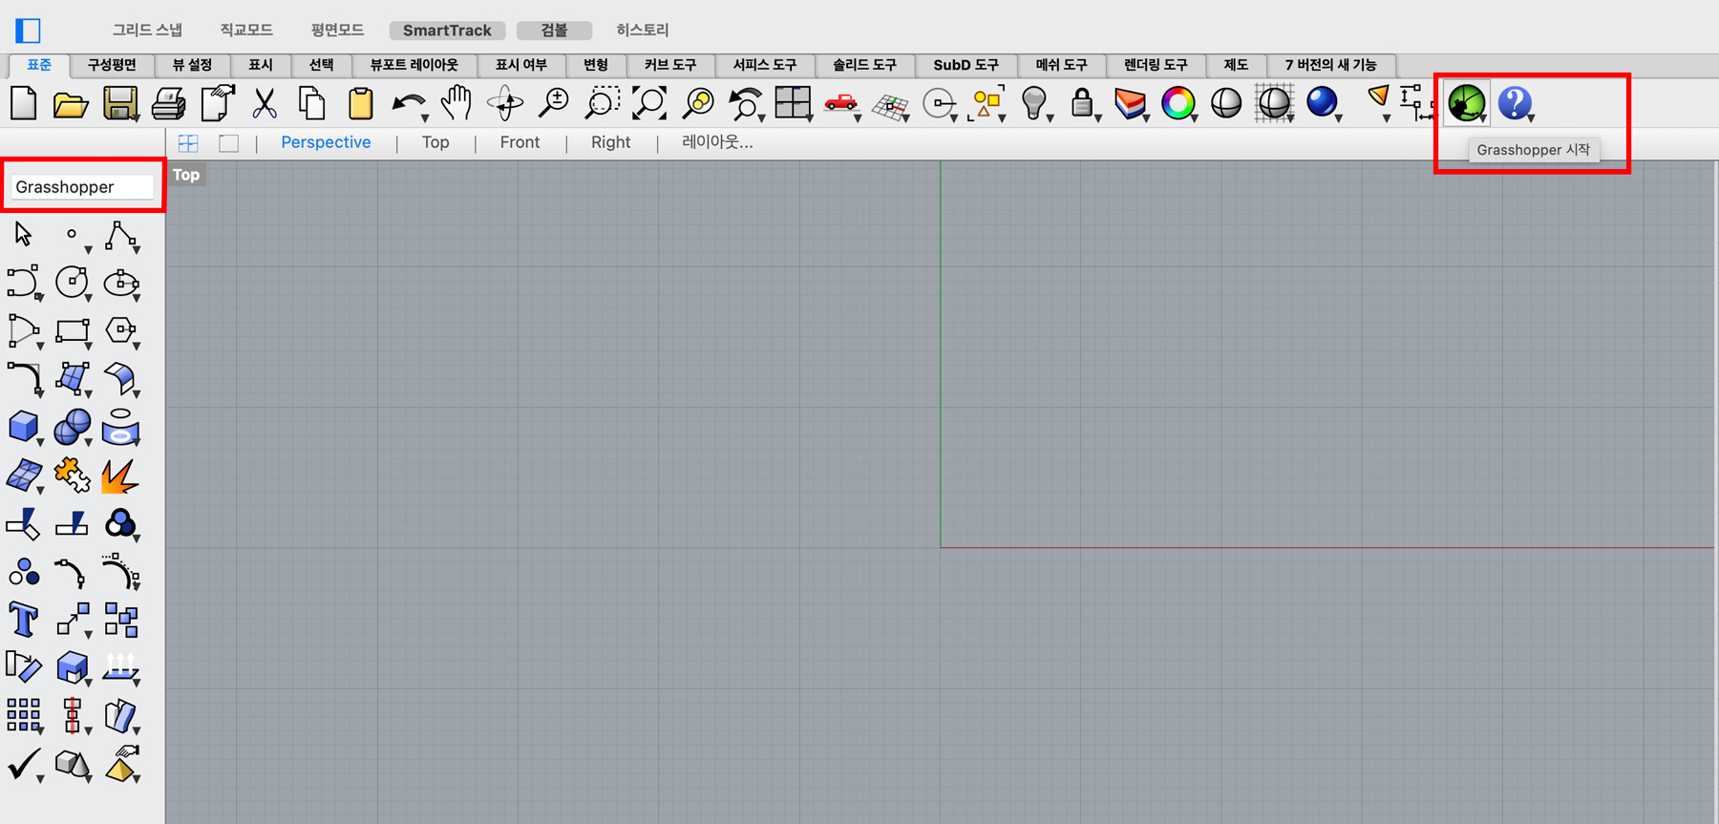Choose the Text object tool
Screen dimensions: 1719x824
[x=23, y=620]
